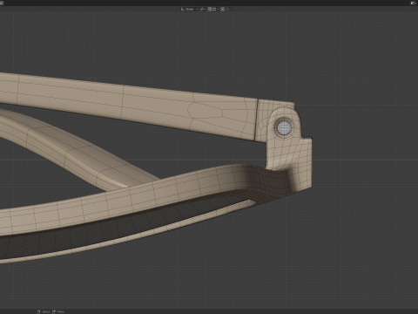Toggle the snapping magnet button

(210, 10)
